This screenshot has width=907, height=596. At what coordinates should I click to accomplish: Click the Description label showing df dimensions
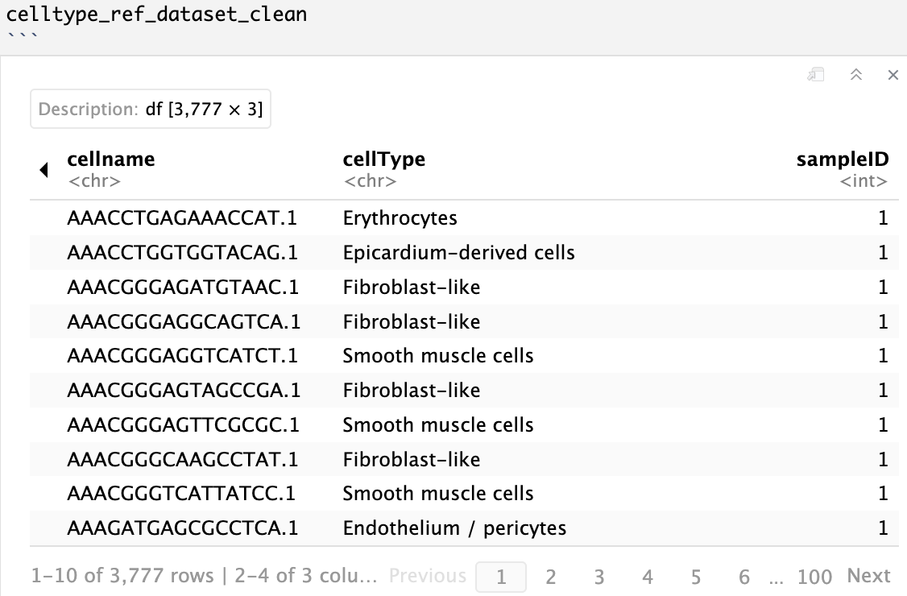(151, 109)
